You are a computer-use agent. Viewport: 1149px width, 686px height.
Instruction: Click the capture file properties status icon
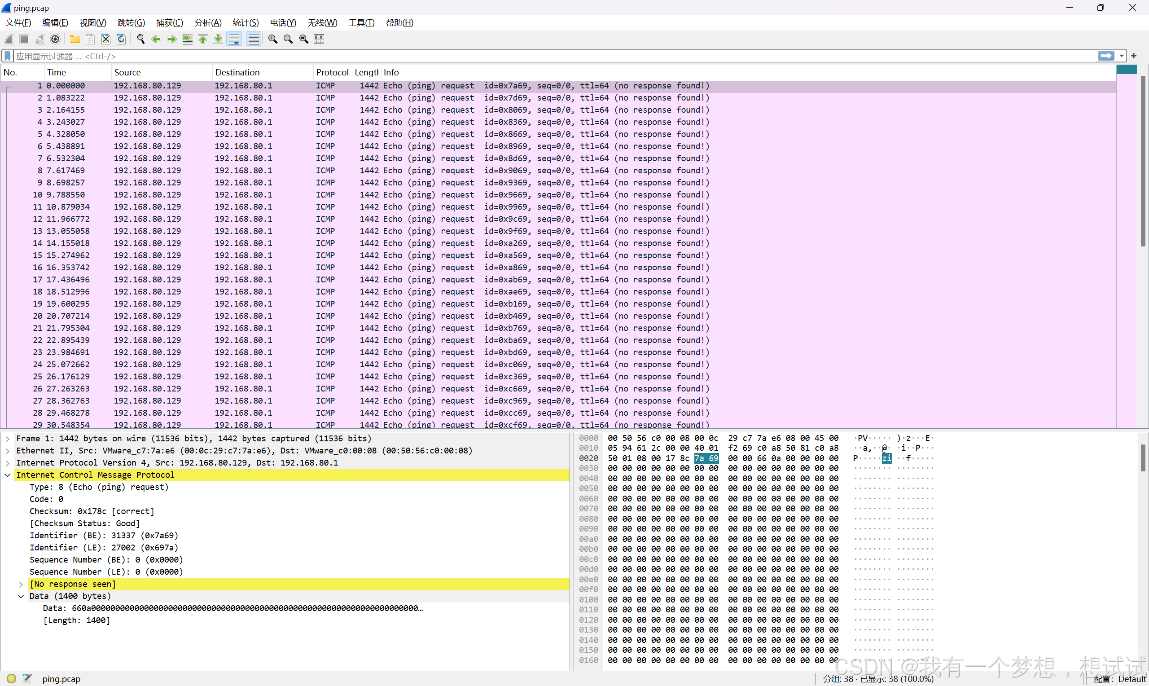click(27, 678)
